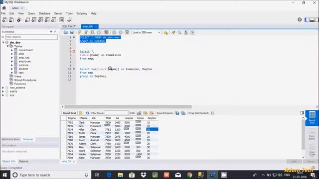Viewport: 319px width, 179px height.
Task: Collapse the Tables node under dw_dev
Action: [8, 46]
